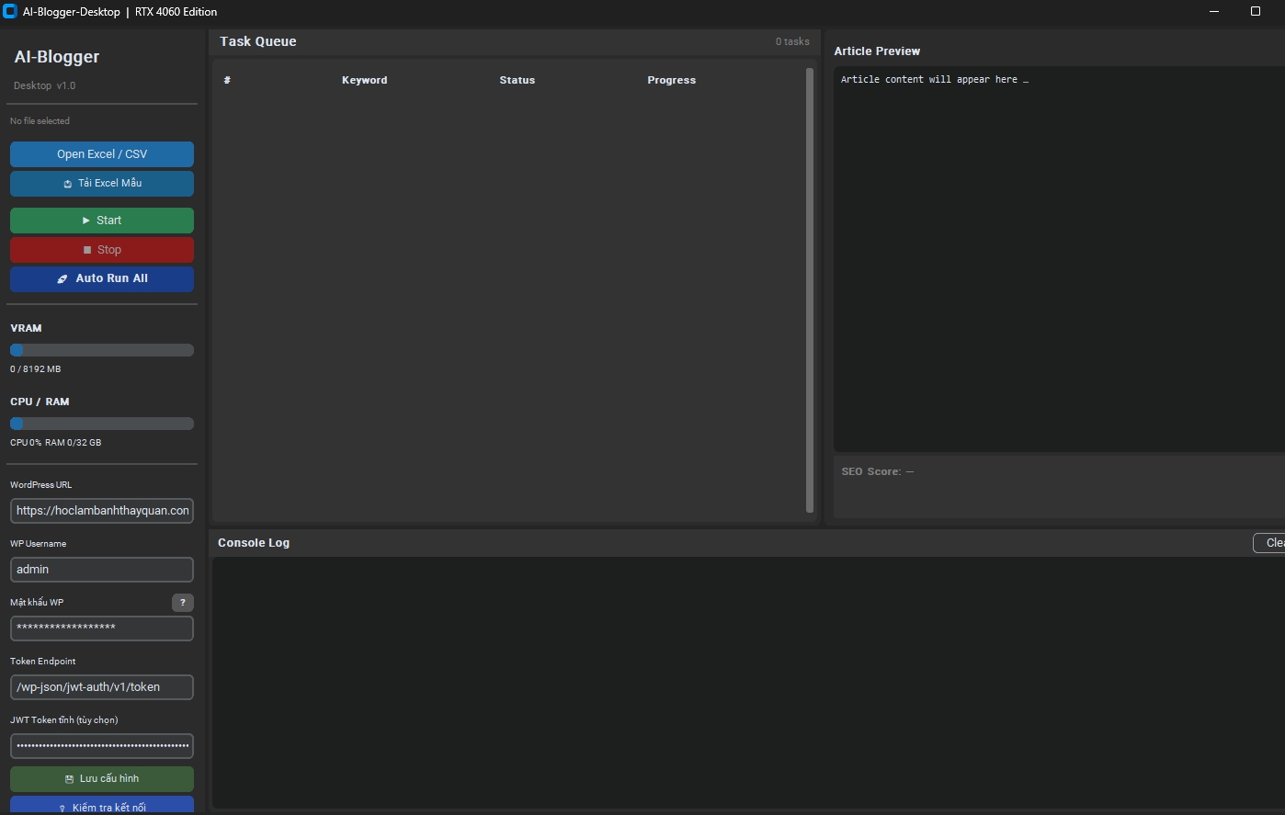The height and width of the screenshot is (815, 1285).
Task: Click the '0 tasks' counter
Action: (792, 42)
